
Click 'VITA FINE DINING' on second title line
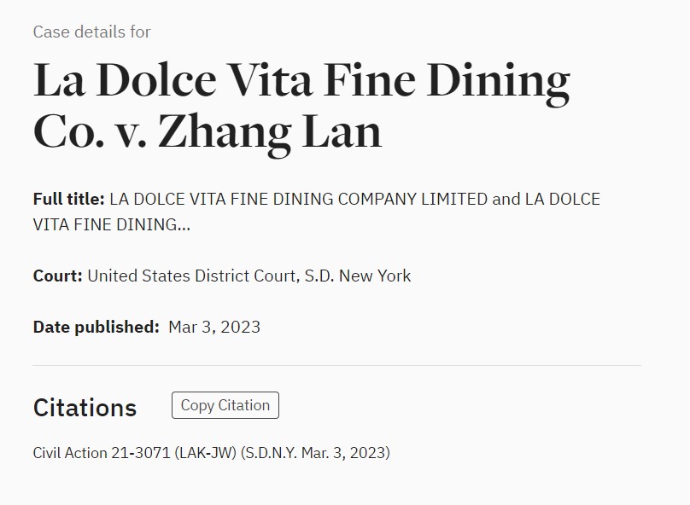(105, 225)
